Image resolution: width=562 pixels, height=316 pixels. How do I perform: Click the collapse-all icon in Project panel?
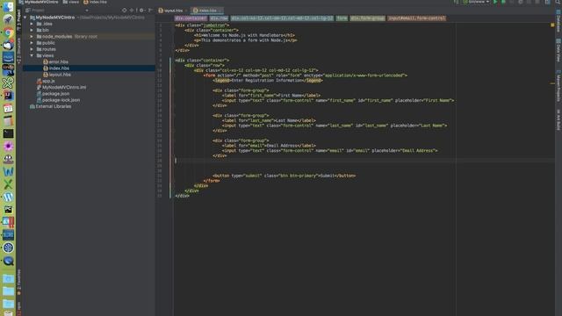click(132, 11)
